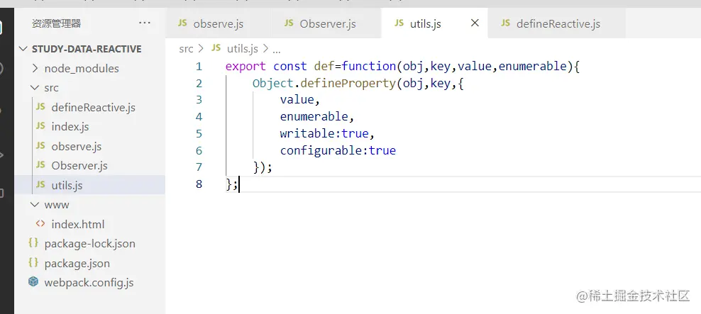Open webpack.config.js file
The width and height of the screenshot is (701, 314).
point(89,282)
